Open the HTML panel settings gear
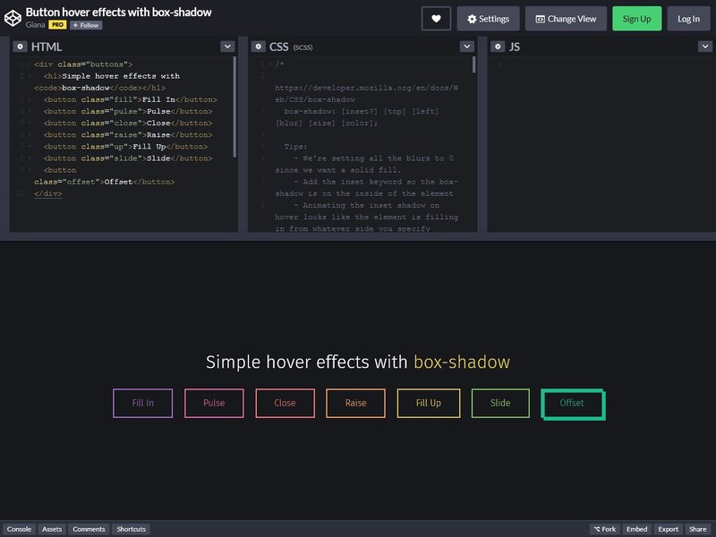This screenshot has height=537, width=716. point(19,45)
